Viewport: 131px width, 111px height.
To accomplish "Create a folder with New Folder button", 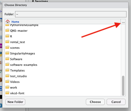I will pyautogui.click(x=15, y=102).
